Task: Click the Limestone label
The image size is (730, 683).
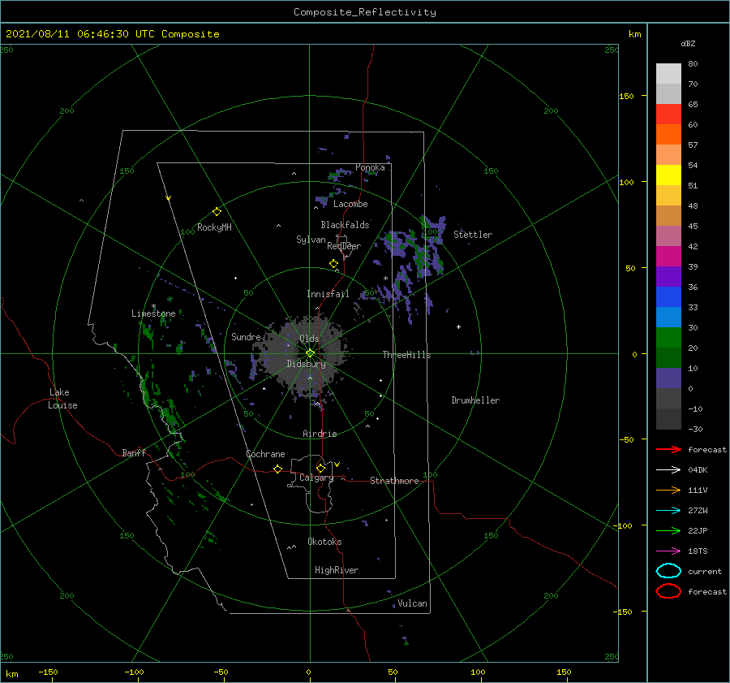Action: (153, 313)
